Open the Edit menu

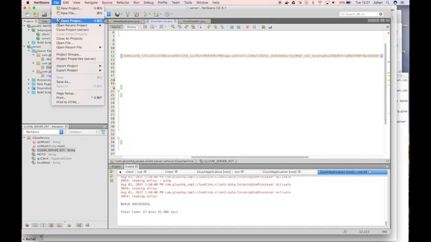tap(66, 3)
